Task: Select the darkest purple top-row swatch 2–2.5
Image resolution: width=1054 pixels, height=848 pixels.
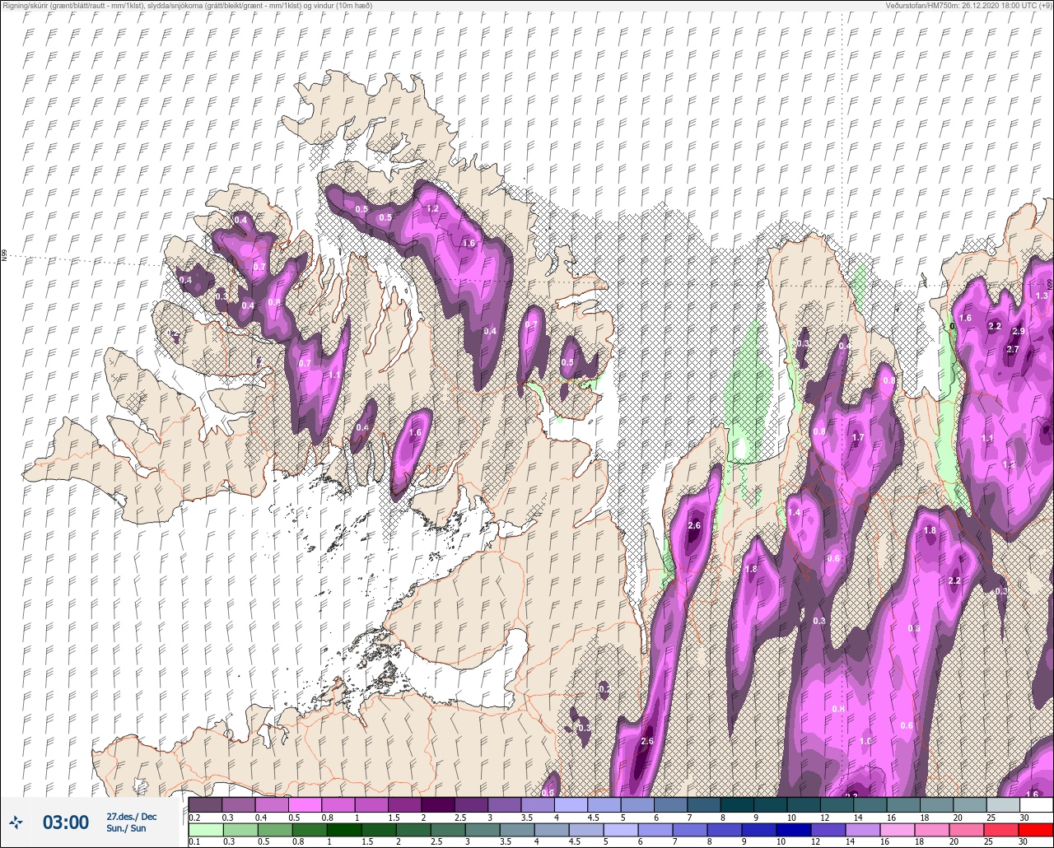Action: click(x=438, y=804)
